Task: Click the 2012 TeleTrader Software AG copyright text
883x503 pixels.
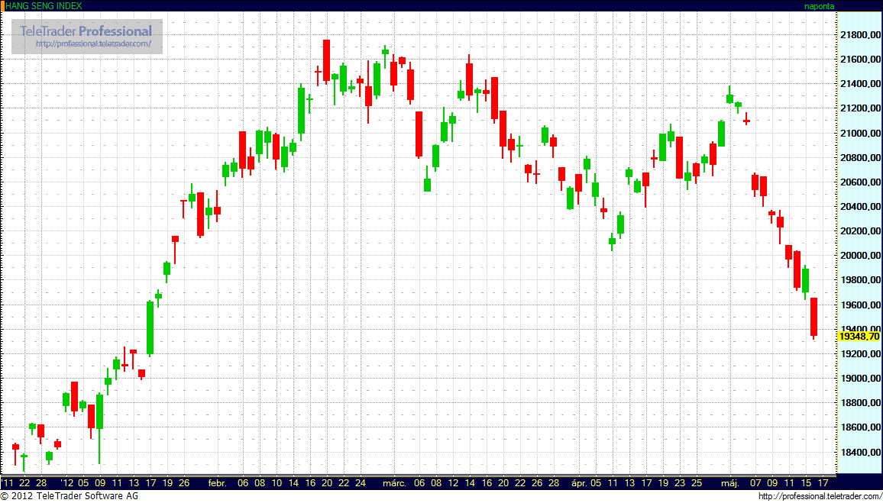Action: click(70, 496)
